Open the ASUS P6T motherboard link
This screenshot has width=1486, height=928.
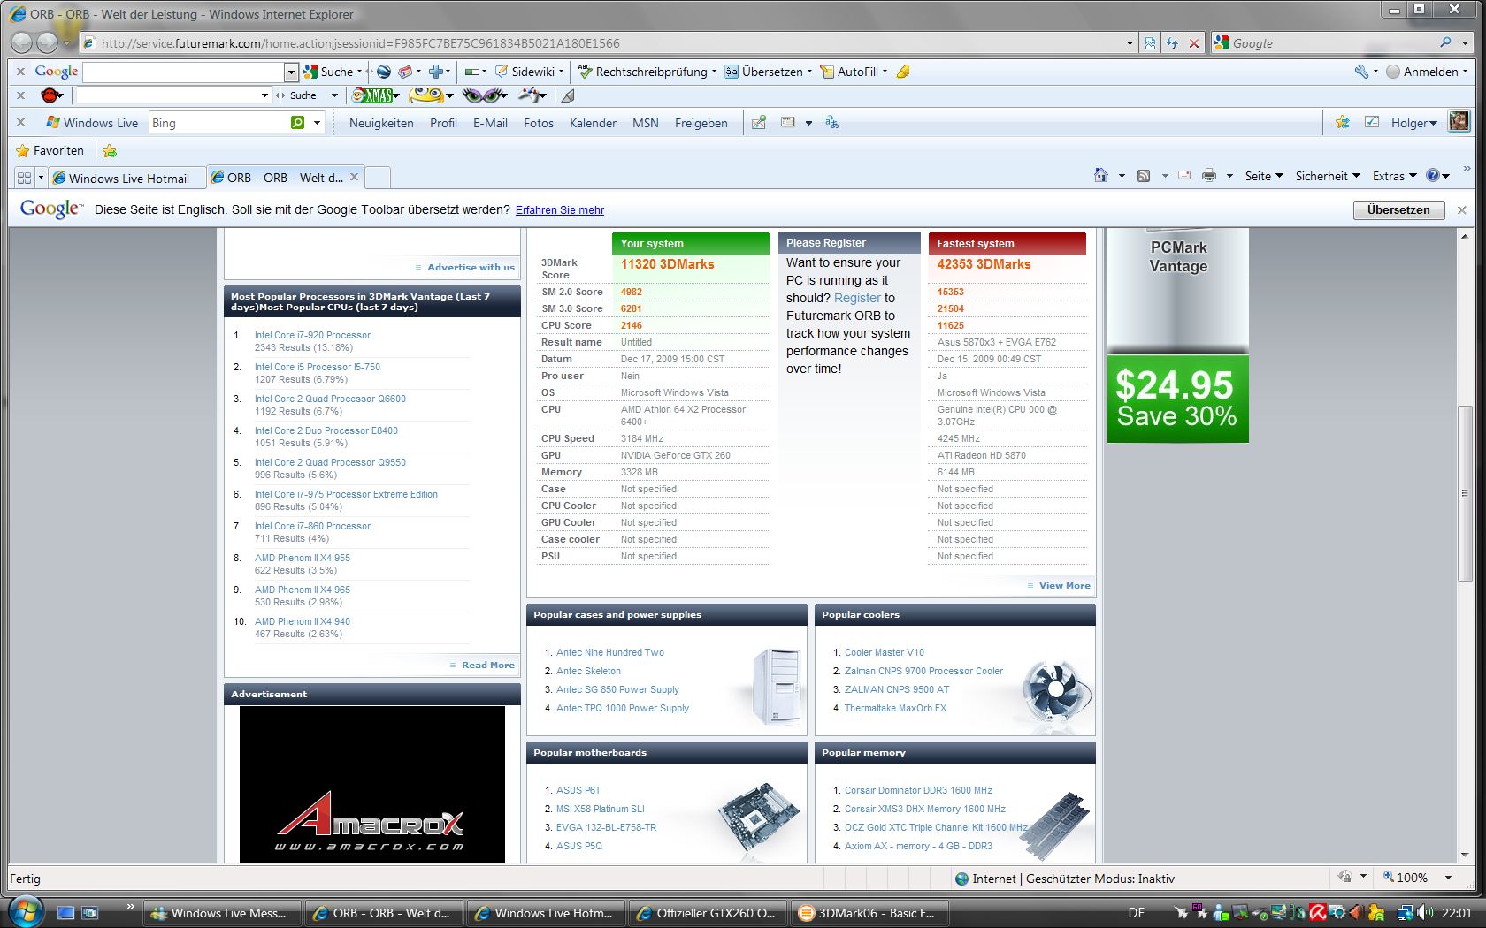tap(578, 790)
